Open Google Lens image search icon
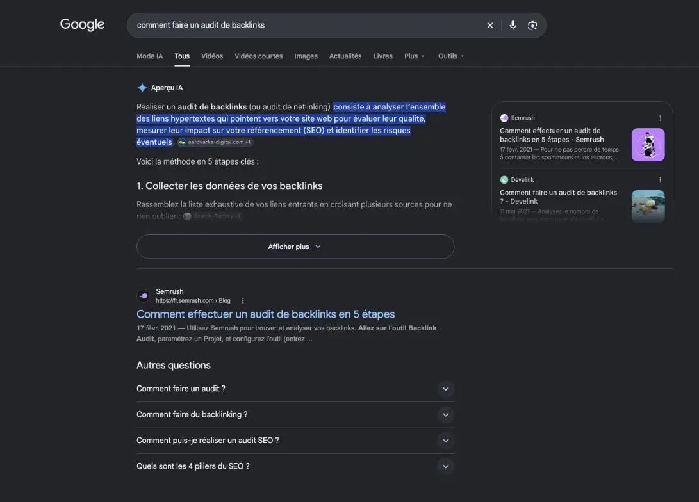Image resolution: width=699 pixels, height=502 pixels. pyautogui.click(x=532, y=26)
